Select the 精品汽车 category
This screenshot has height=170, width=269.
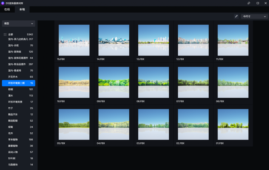[19, 114]
